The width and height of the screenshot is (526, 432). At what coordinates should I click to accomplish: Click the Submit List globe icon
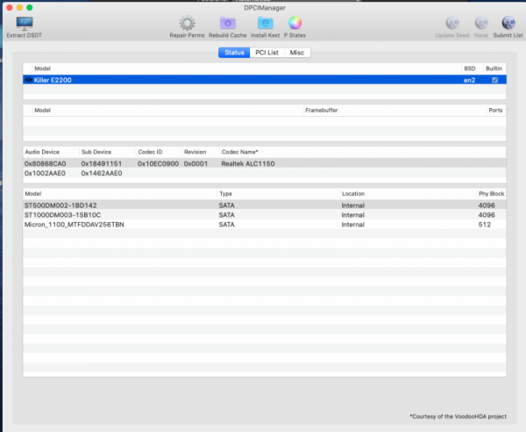coord(508,24)
